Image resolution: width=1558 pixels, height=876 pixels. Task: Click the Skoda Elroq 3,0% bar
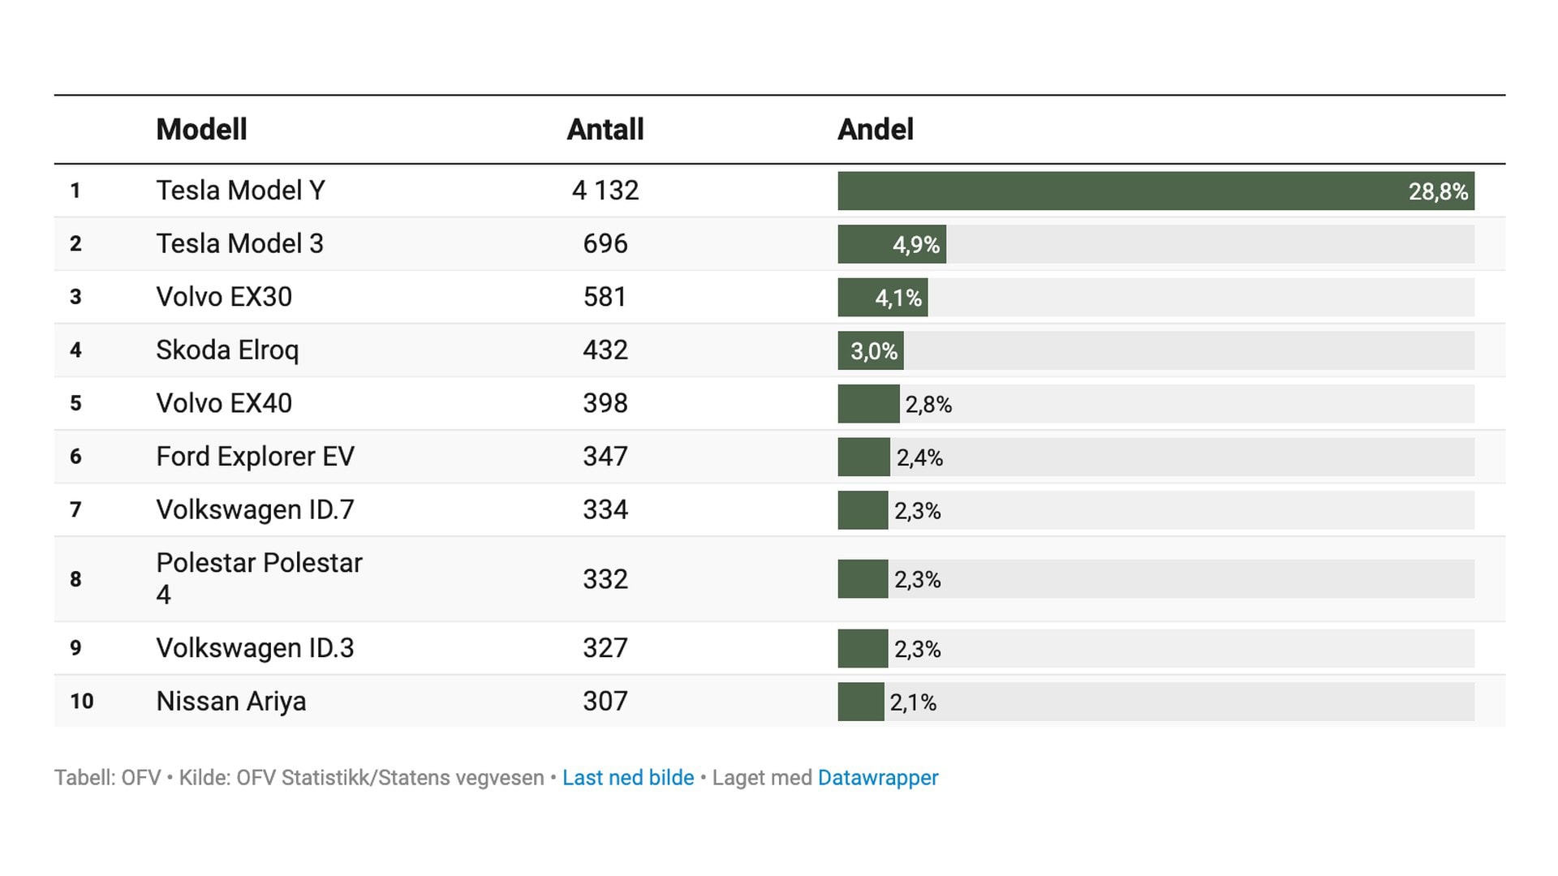[x=871, y=351]
